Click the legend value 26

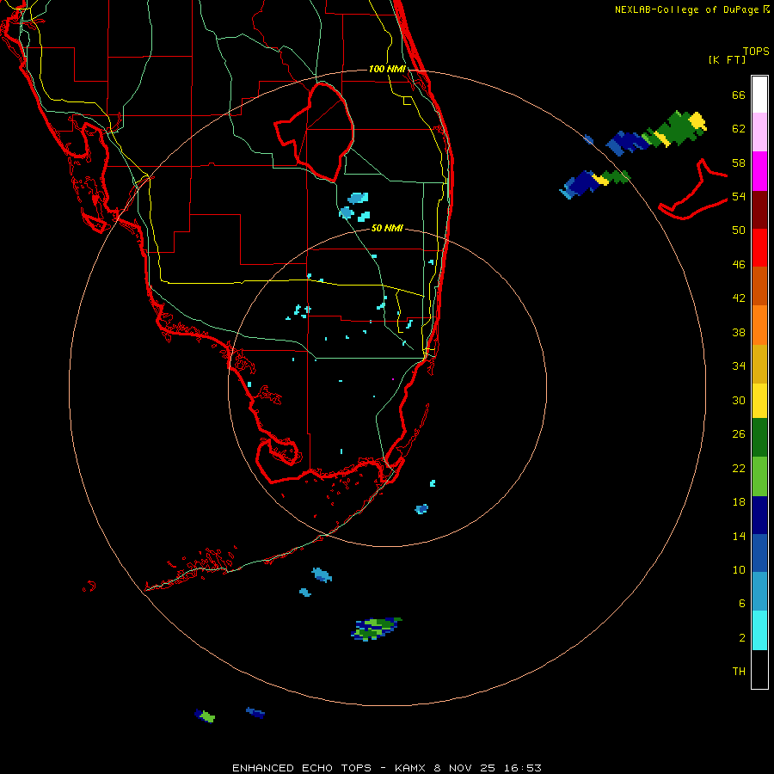tap(739, 434)
